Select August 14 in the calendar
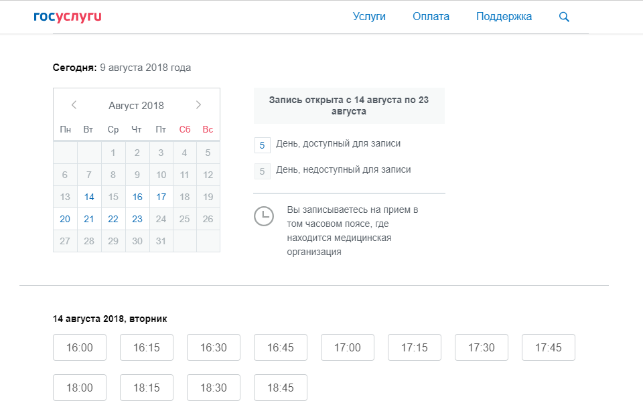 pos(89,197)
